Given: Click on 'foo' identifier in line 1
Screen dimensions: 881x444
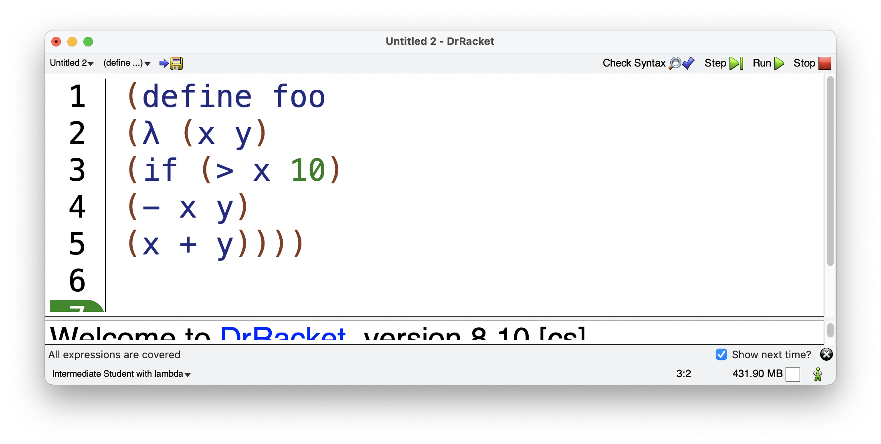Looking at the screenshot, I should 299,97.
